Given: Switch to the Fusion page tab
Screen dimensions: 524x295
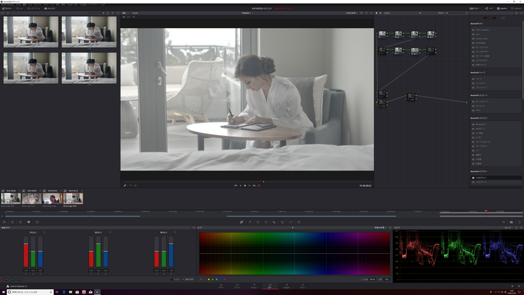Looking at the screenshot, I should (253, 286).
